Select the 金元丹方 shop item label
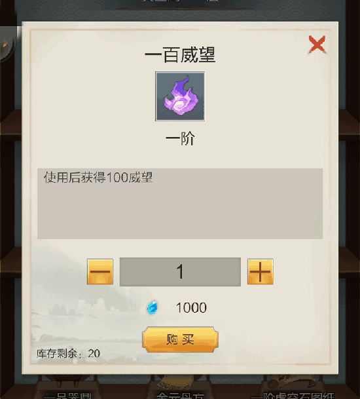 [x=180, y=395]
